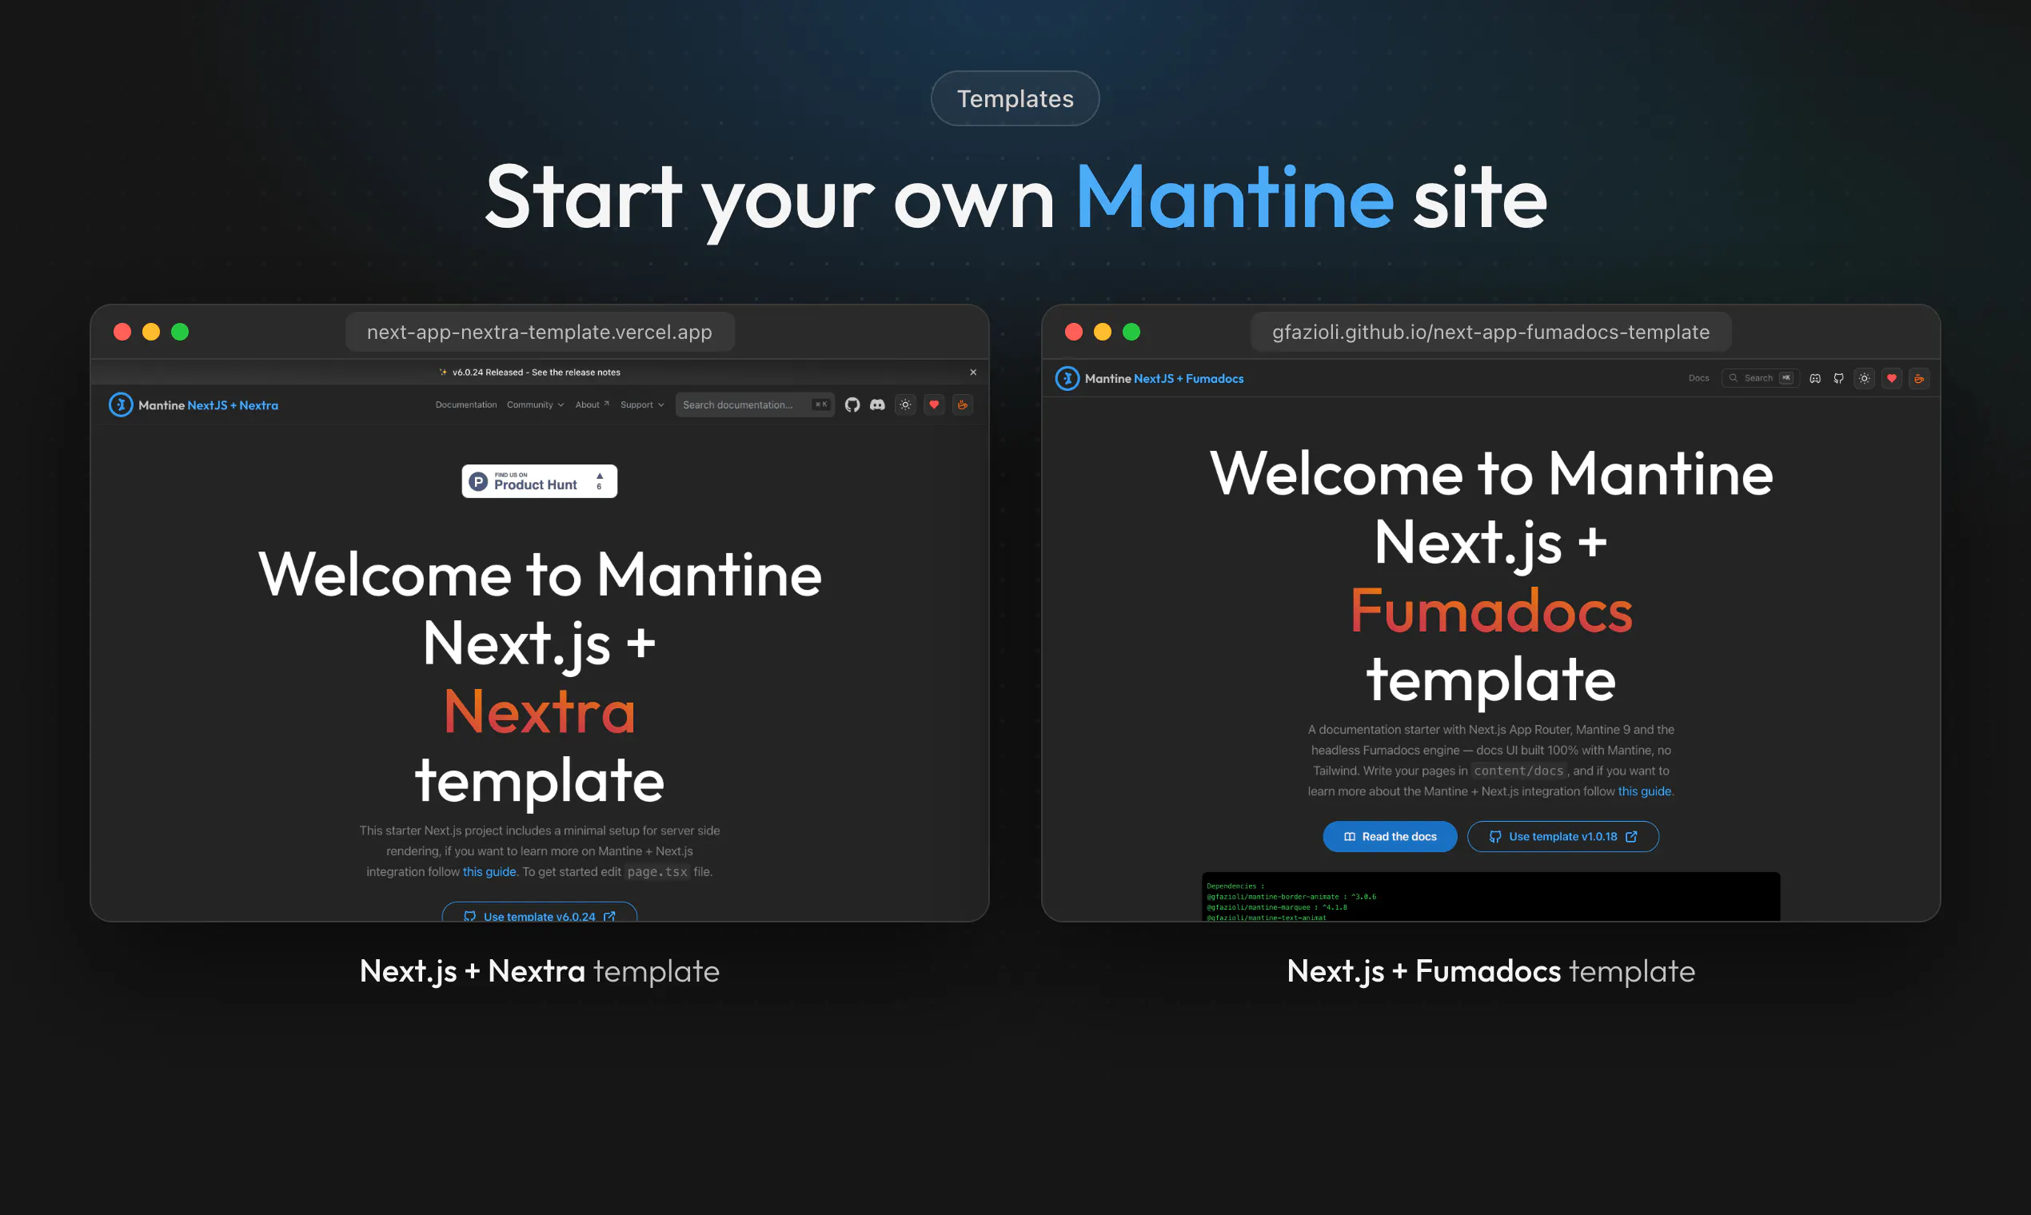Click blue 'Mantine' word in main heading
This screenshot has width=2031, height=1215.
pos(1234,197)
